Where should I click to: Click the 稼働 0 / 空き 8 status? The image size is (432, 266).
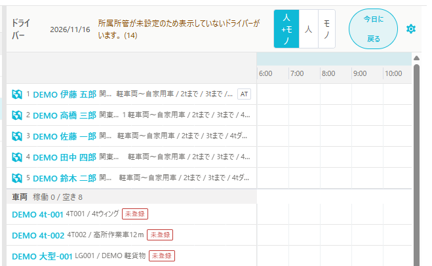click(58, 197)
